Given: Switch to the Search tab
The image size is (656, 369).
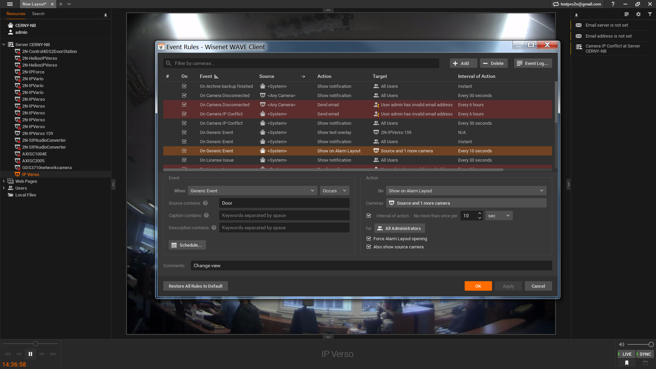Looking at the screenshot, I should click(x=38, y=14).
